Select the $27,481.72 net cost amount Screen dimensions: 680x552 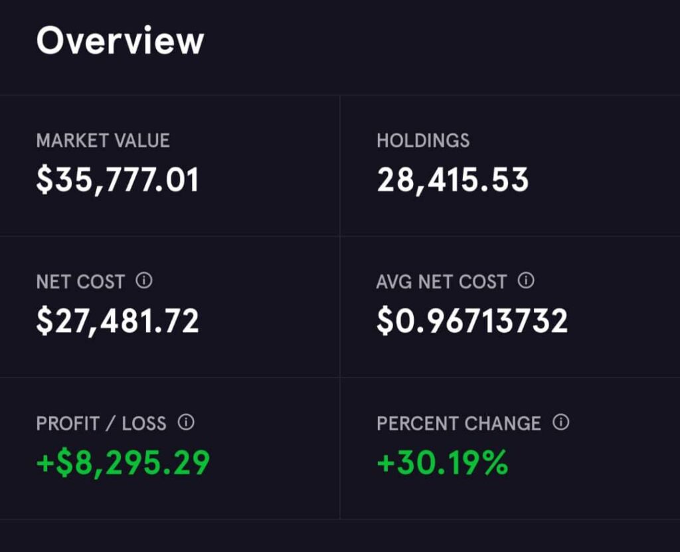click(118, 321)
